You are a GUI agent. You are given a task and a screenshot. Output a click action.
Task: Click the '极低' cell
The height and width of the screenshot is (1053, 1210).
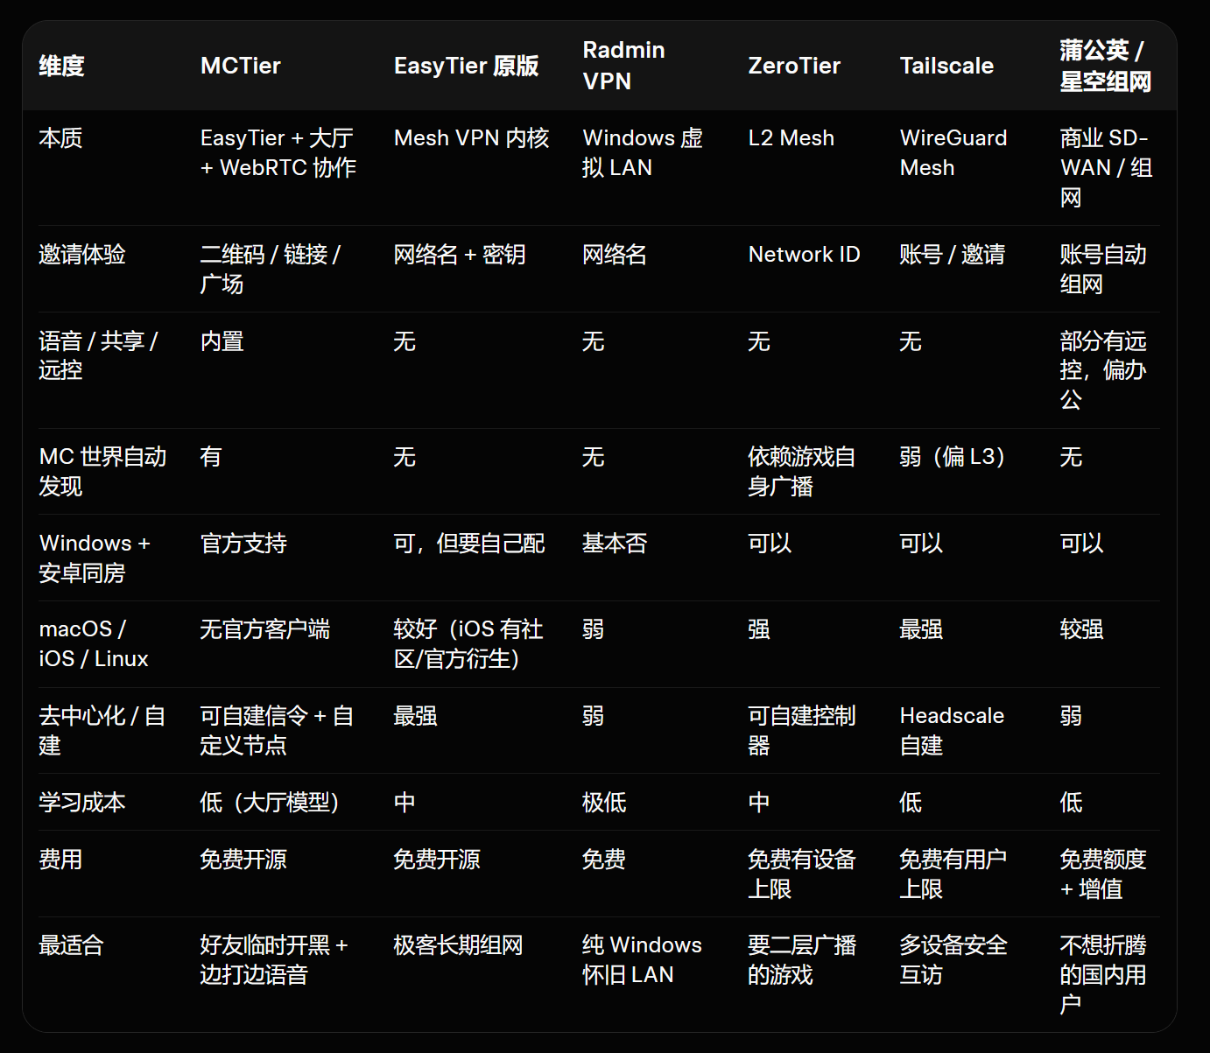[604, 803]
